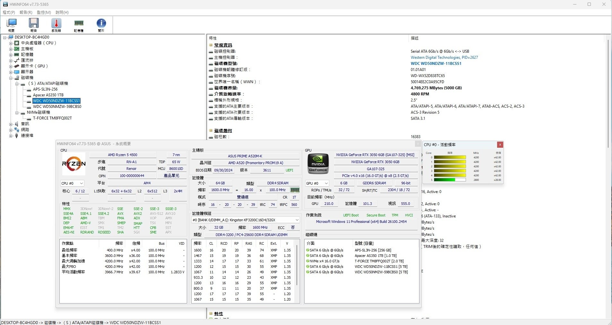
Task: Close the CPU #0 活動頻率 window
Action: (x=500, y=145)
